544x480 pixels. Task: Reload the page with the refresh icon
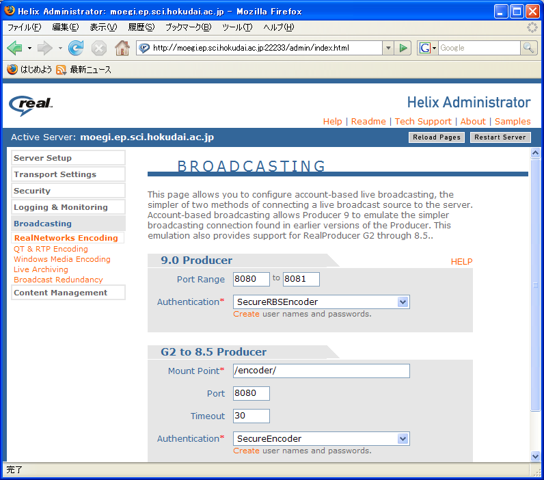[76, 48]
